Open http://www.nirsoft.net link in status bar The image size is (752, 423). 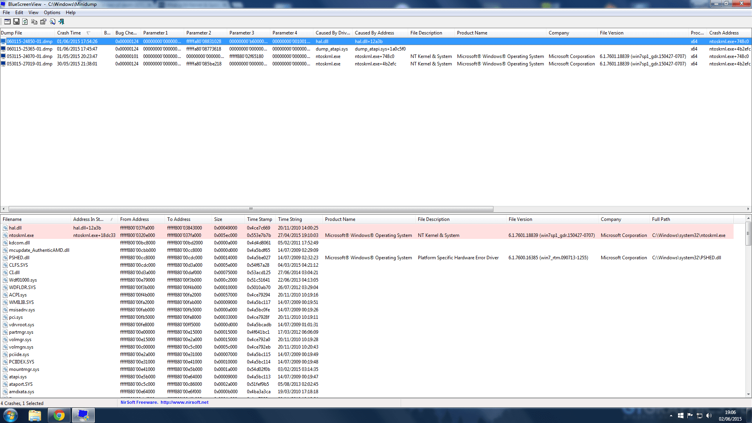point(184,402)
